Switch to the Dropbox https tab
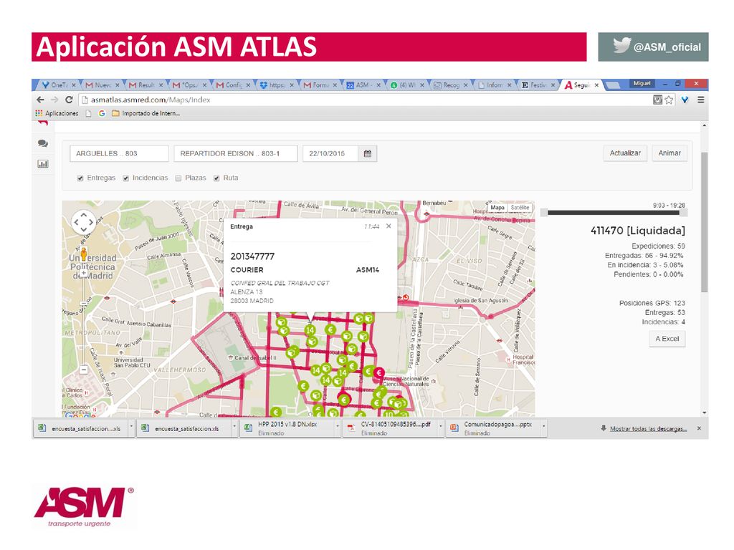734x550 pixels. tap(276, 85)
